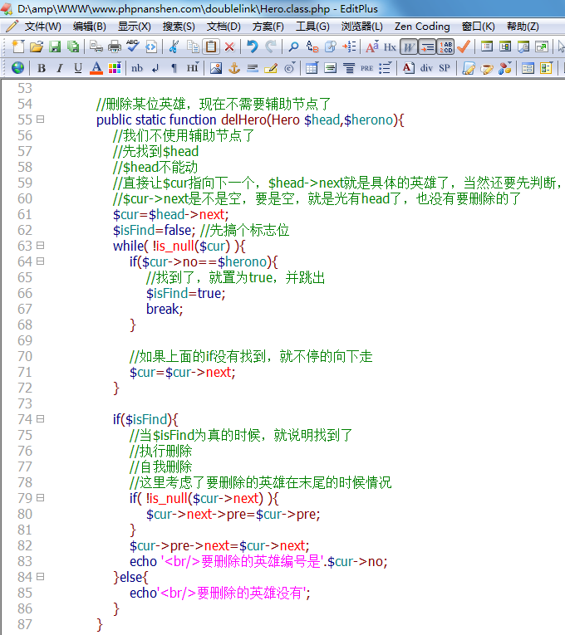Screen dimensions: 565x635
Task: Open special character dropdown
Action: point(289,68)
